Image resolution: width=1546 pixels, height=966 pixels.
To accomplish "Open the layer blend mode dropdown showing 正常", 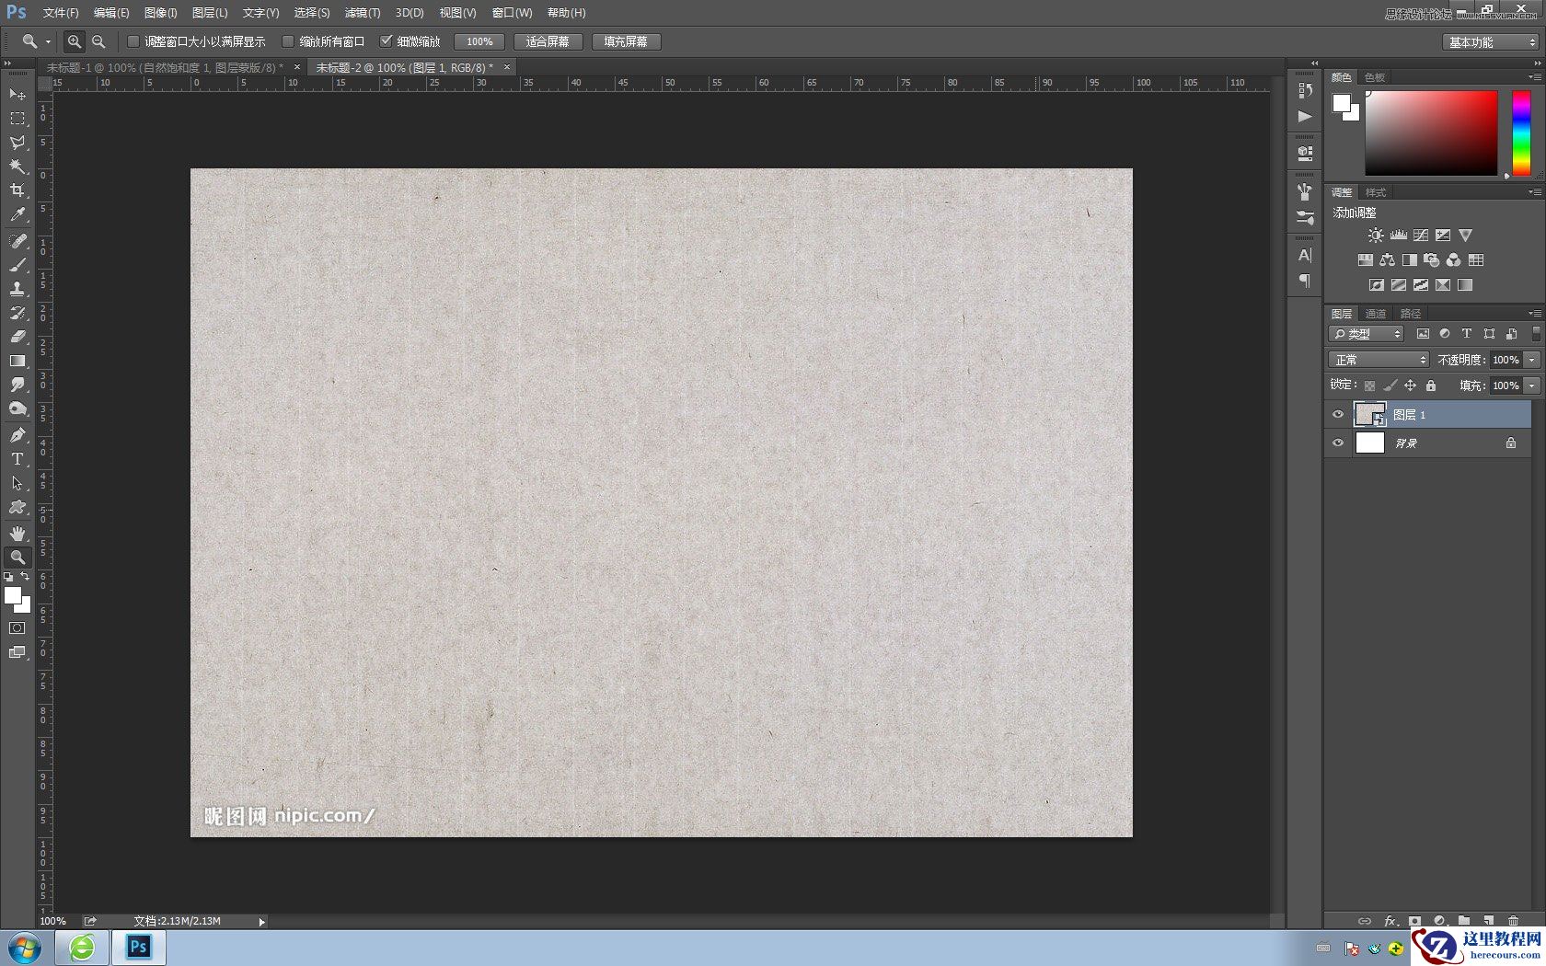I will (x=1378, y=359).
